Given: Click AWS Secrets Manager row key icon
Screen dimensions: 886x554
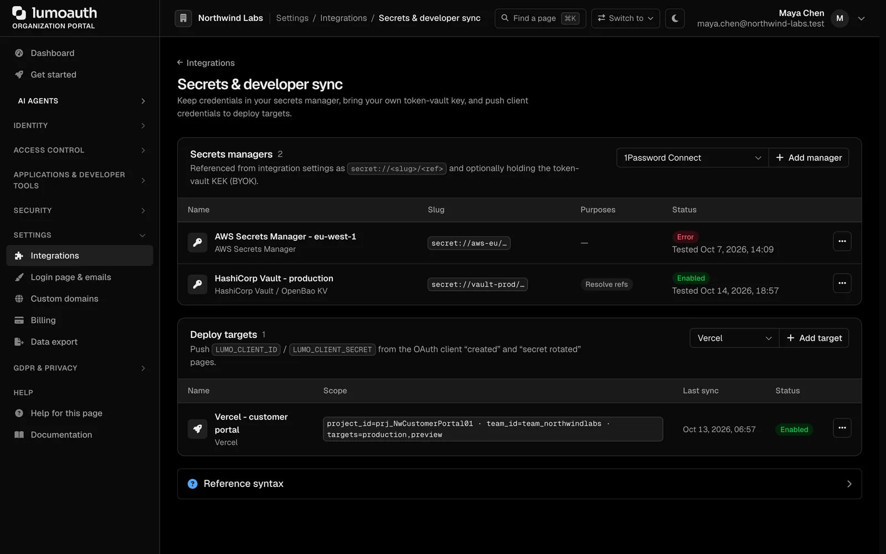Looking at the screenshot, I should point(197,242).
